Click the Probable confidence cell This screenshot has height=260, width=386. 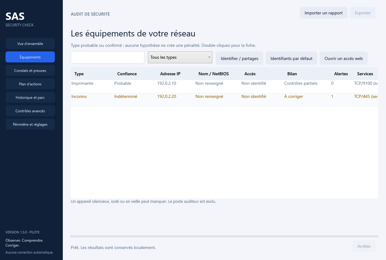click(x=123, y=83)
